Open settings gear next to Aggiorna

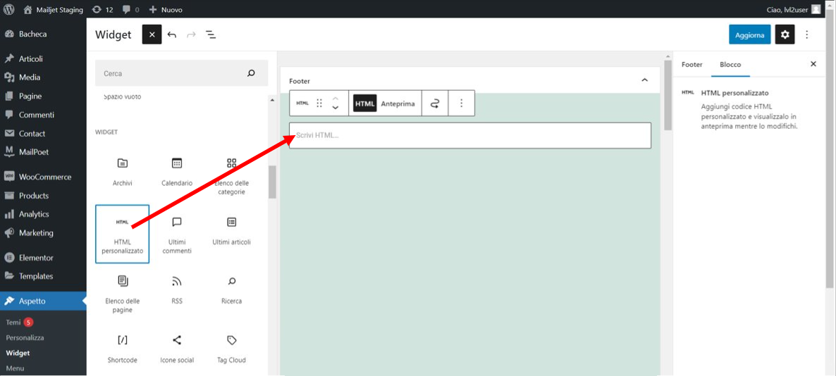[x=785, y=35]
